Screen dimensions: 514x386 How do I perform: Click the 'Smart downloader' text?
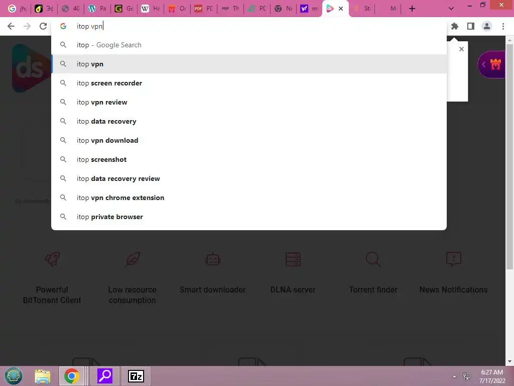(213, 290)
